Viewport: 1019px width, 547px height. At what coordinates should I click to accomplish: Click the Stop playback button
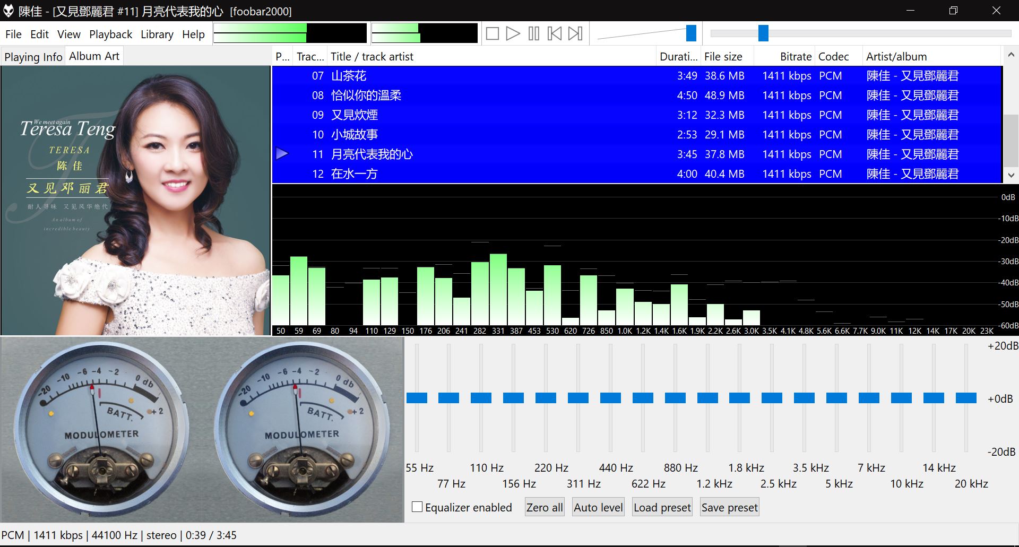[x=493, y=34]
